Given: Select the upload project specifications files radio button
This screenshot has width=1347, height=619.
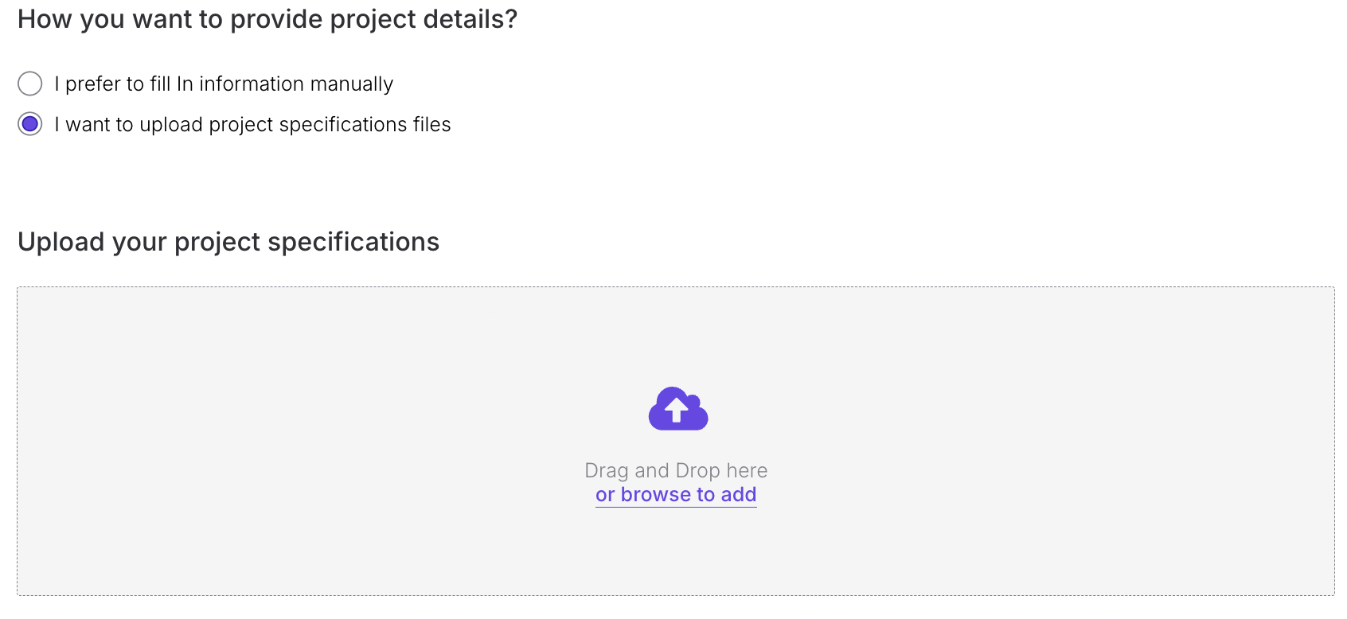Looking at the screenshot, I should click(x=30, y=124).
